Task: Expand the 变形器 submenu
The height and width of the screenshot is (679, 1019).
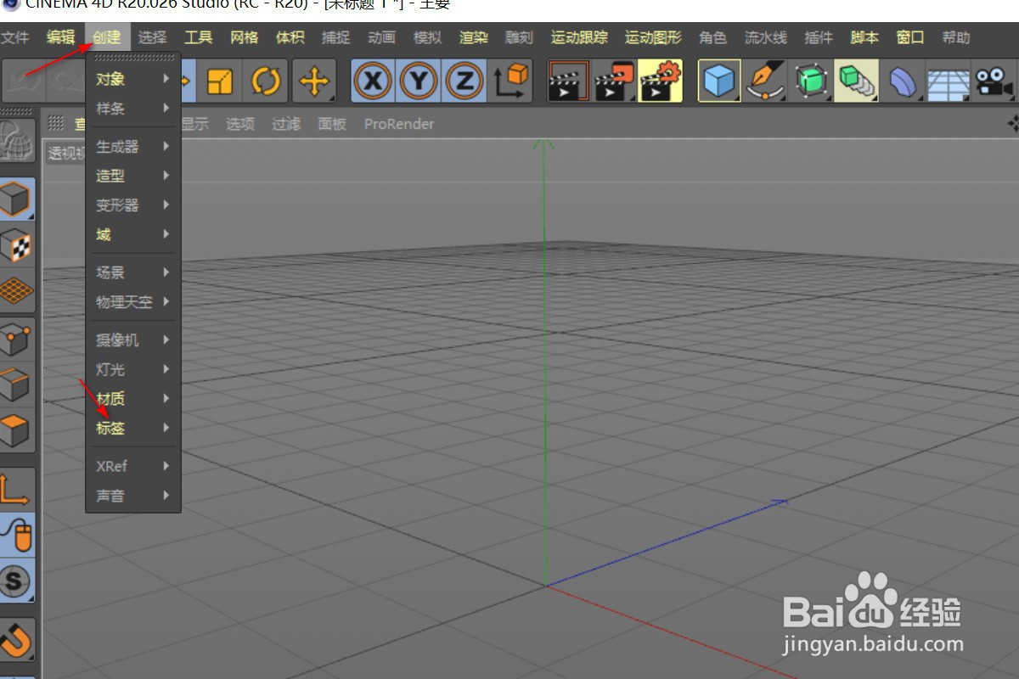Action: pyautogui.click(x=133, y=205)
